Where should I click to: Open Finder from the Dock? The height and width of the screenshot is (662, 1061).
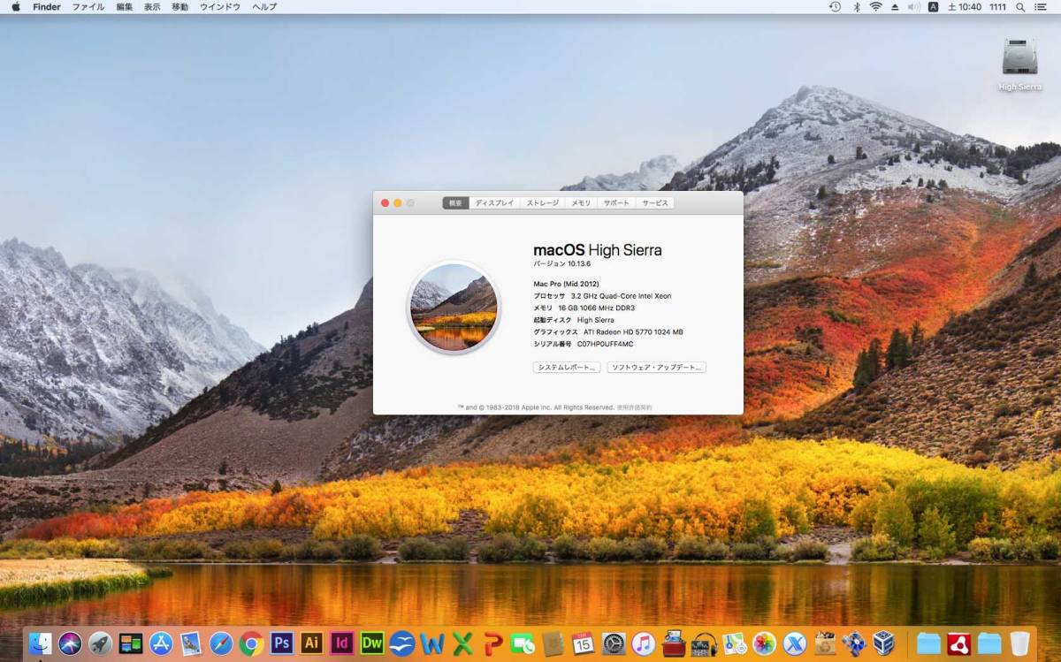click(40, 643)
